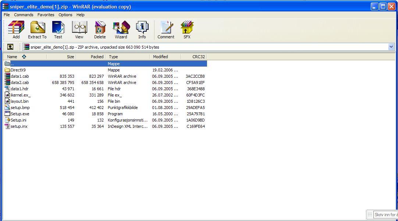Open the address bar dropdown arrow
Image resolution: width=398 pixels, height=221 pixels.
click(391, 47)
